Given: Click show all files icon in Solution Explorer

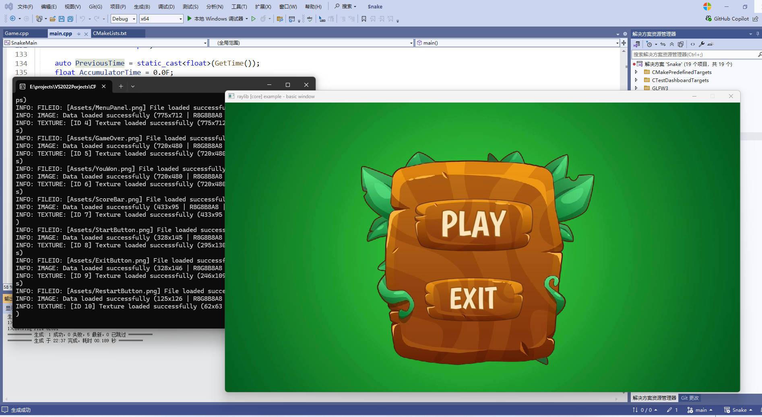Looking at the screenshot, I should (681, 44).
